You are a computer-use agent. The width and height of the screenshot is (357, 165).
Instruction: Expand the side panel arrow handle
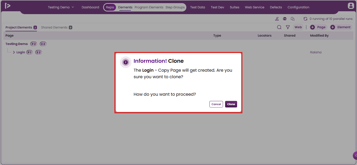tap(355, 156)
